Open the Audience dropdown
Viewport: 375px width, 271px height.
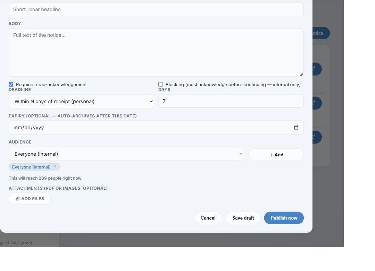[126, 154]
